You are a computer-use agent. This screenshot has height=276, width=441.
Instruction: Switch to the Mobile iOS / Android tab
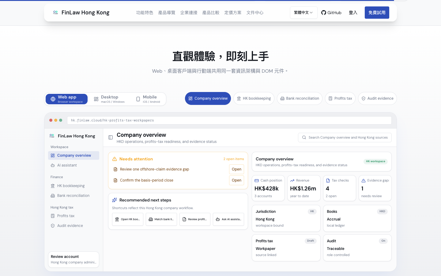(x=148, y=99)
